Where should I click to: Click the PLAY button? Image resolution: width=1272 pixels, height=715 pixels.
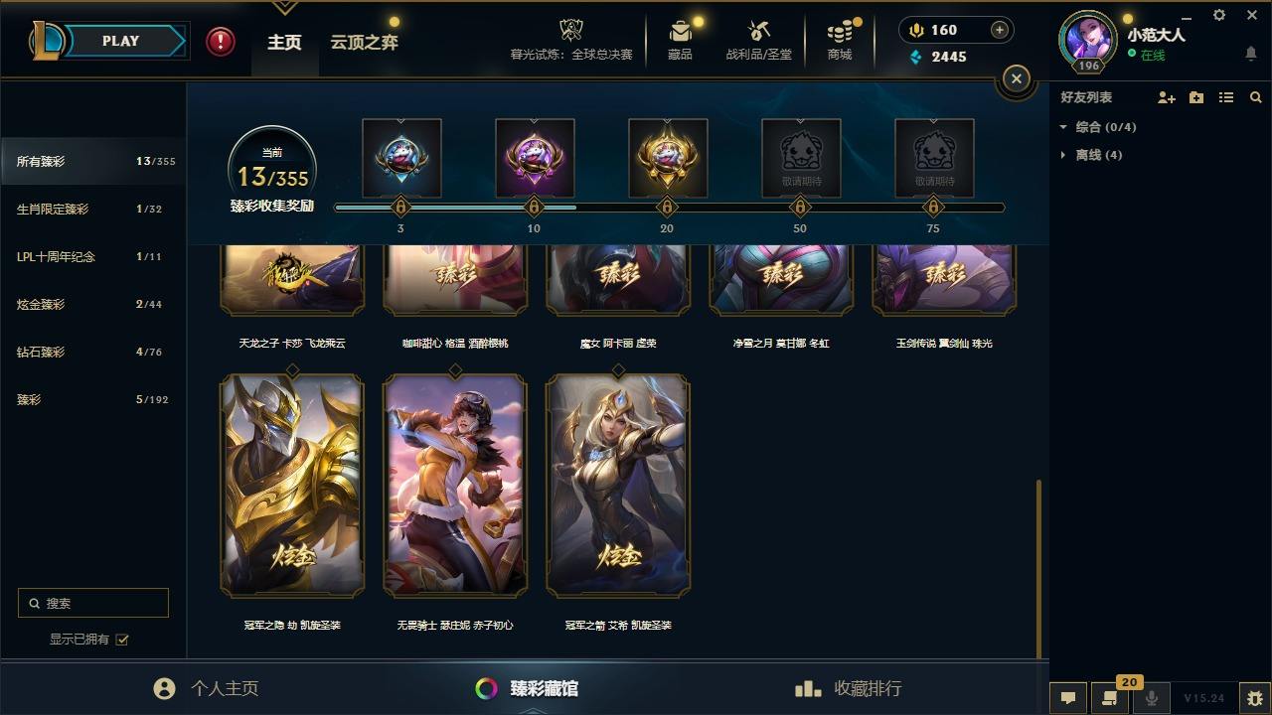click(121, 41)
